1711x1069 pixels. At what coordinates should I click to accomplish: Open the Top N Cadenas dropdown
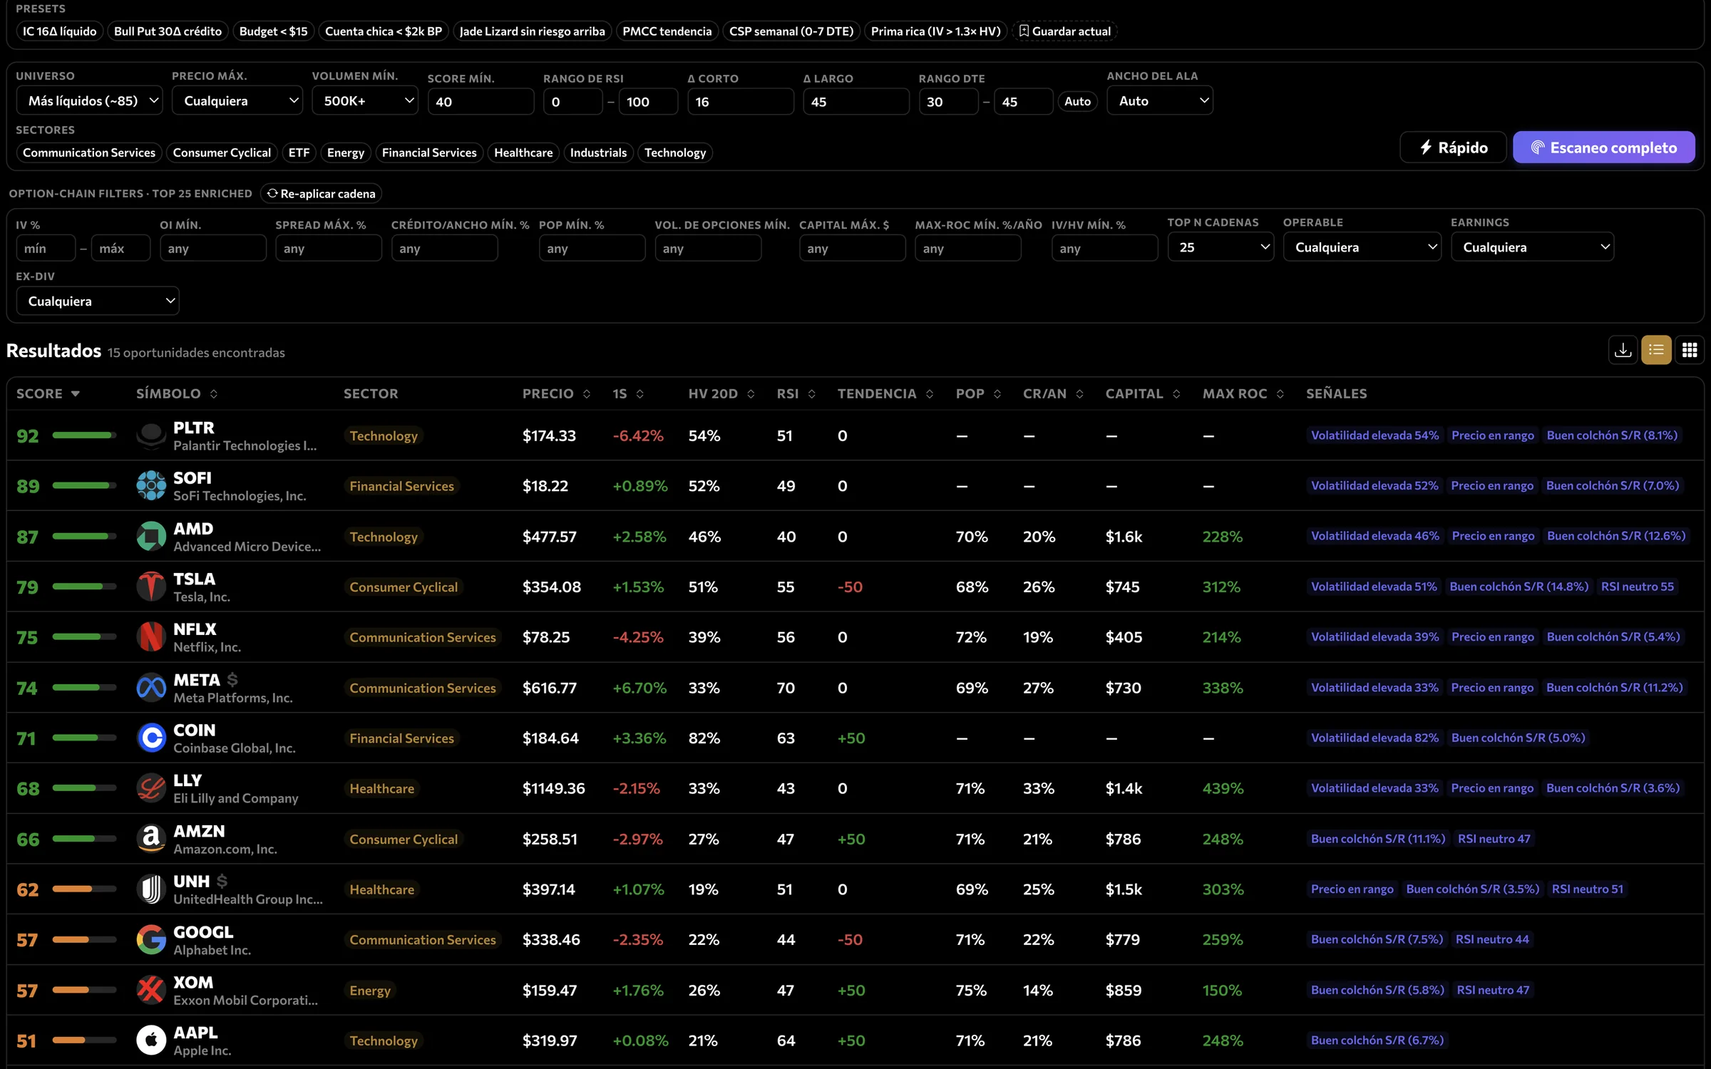(1221, 247)
